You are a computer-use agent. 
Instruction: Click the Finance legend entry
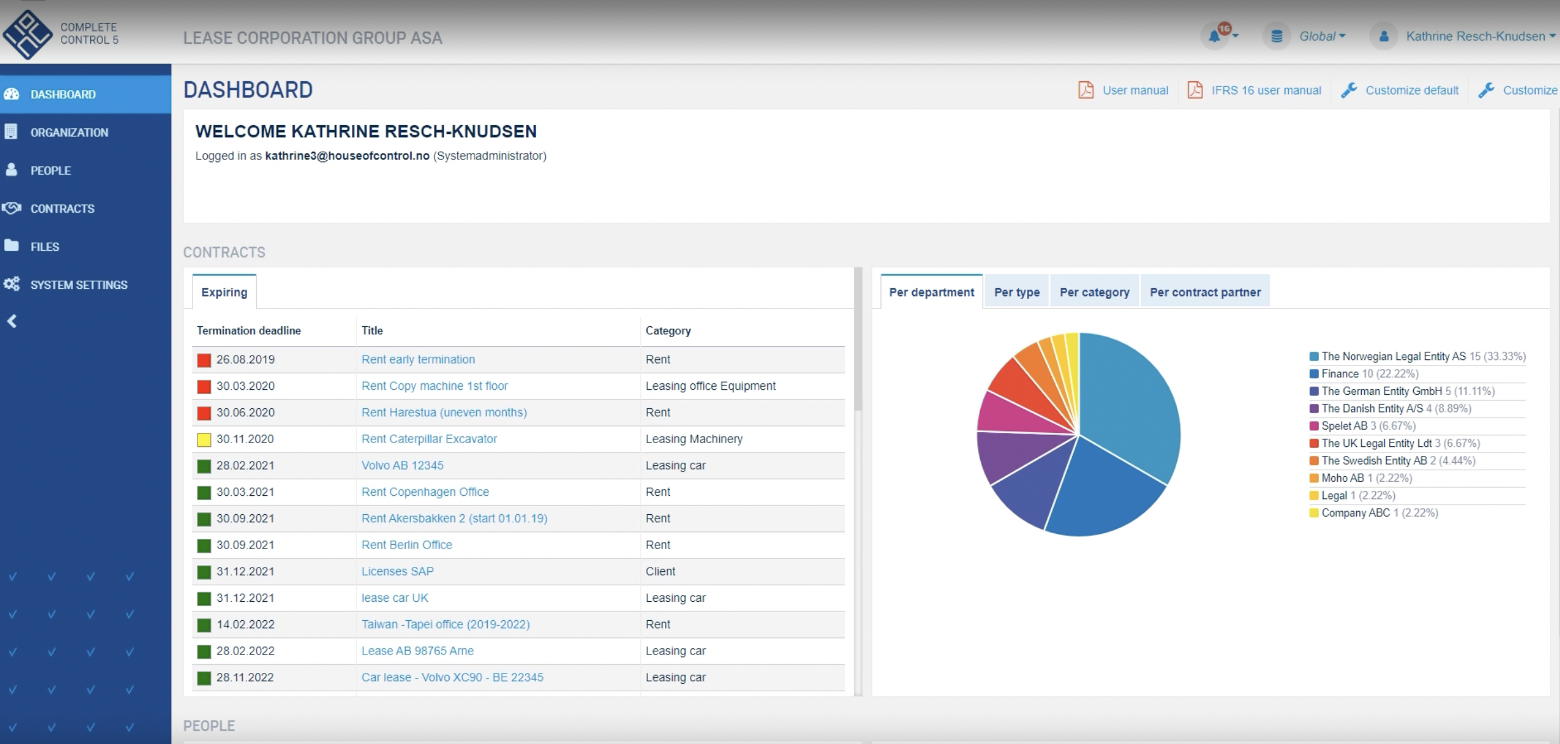coord(1364,373)
